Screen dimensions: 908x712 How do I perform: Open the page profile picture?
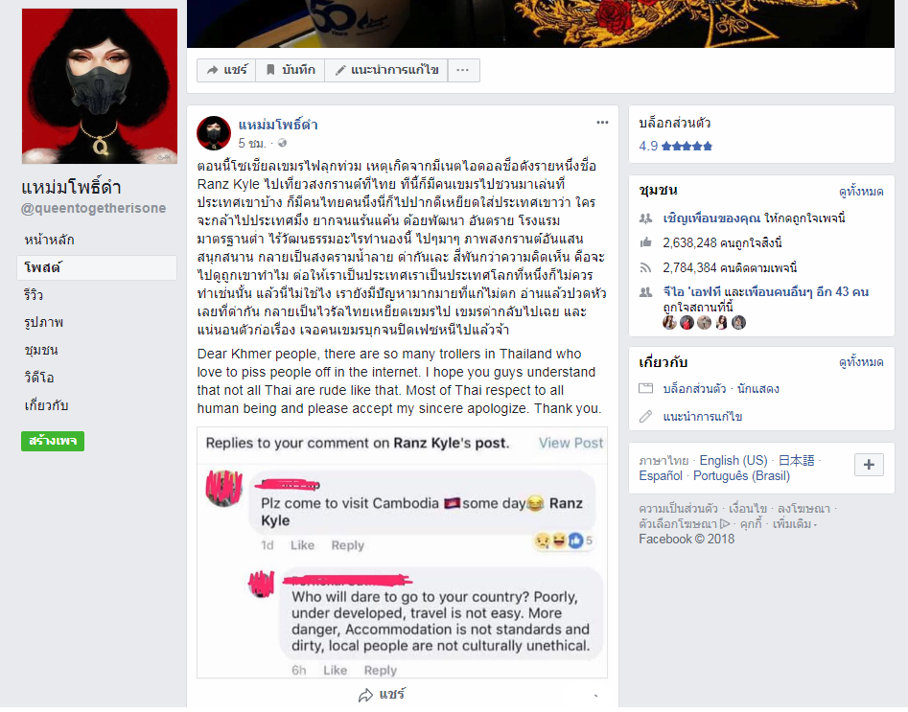coord(100,86)
